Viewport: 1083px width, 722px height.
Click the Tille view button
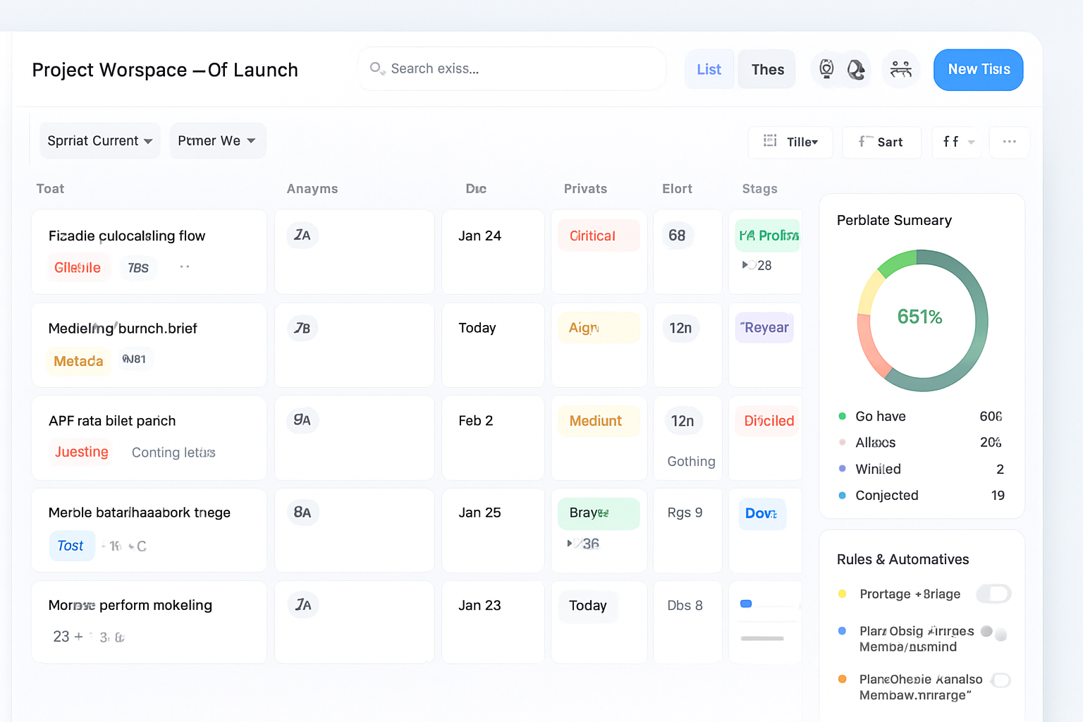click(790, 142)
